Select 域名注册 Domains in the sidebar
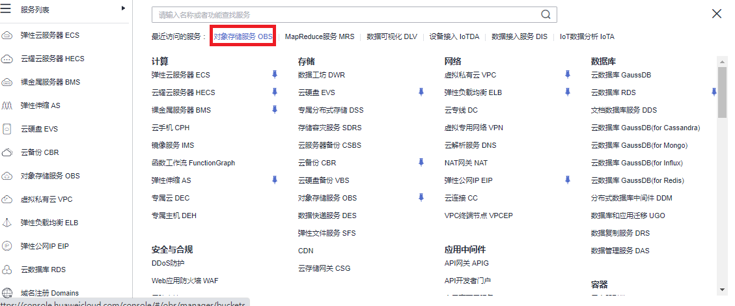 point(49,294)
